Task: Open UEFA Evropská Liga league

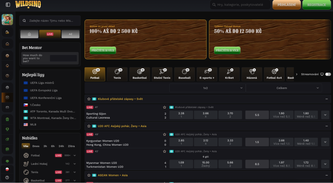Action: 44,90
